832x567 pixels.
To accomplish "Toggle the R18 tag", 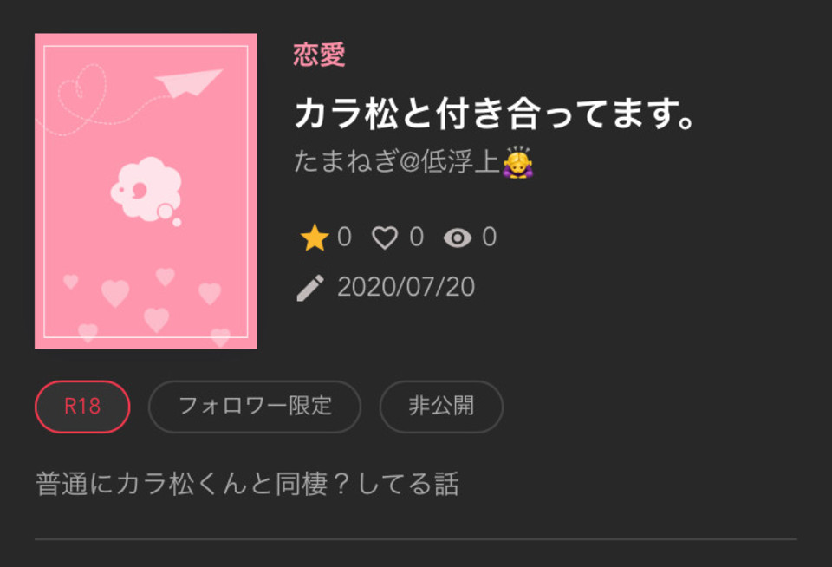I will tap(82, 407).
